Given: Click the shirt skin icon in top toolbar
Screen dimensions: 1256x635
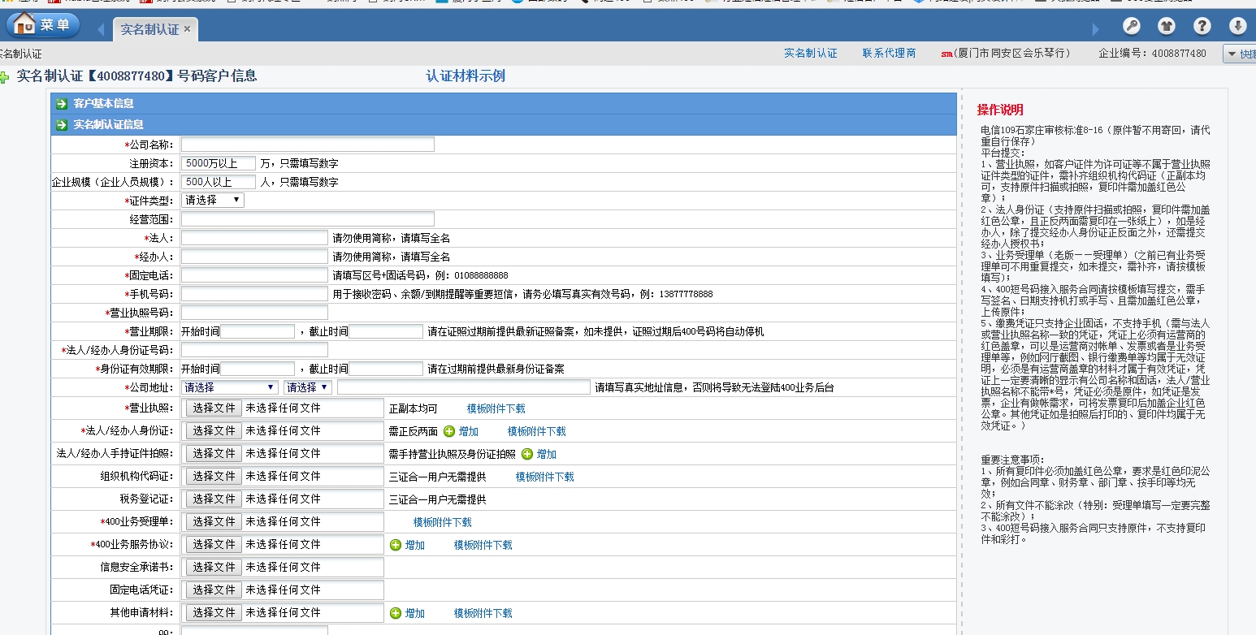Looking at the screenshot, I should coord(1167,26).
